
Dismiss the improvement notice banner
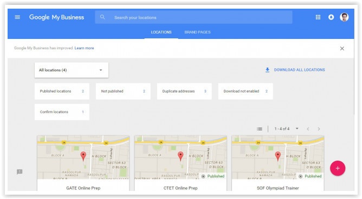coord(342,48)
